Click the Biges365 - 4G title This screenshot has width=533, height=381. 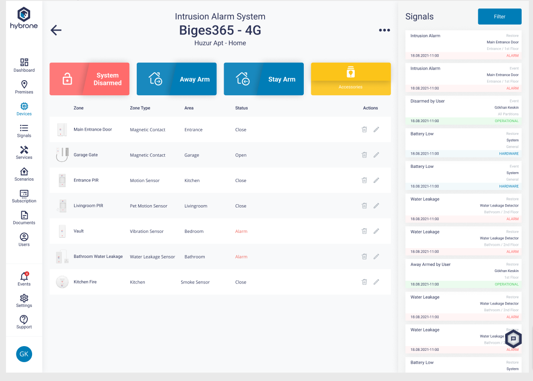tap(220, 30)
